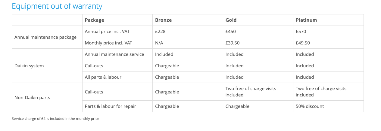381x131 pixels.
Task: Click the service charge footnote text
Action: [x=55, y=119]
